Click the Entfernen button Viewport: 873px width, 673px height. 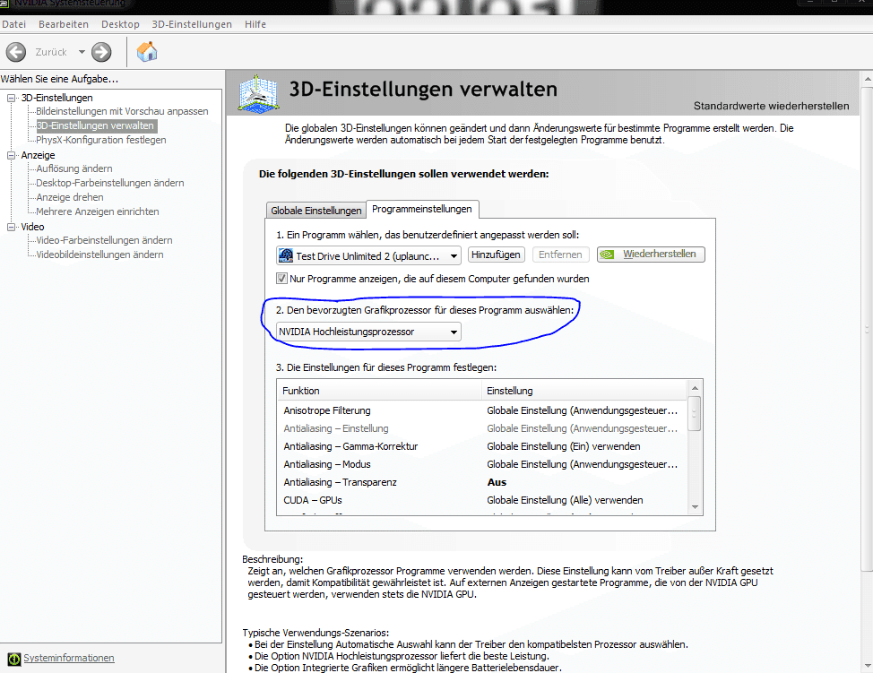[x=560, y=255]
